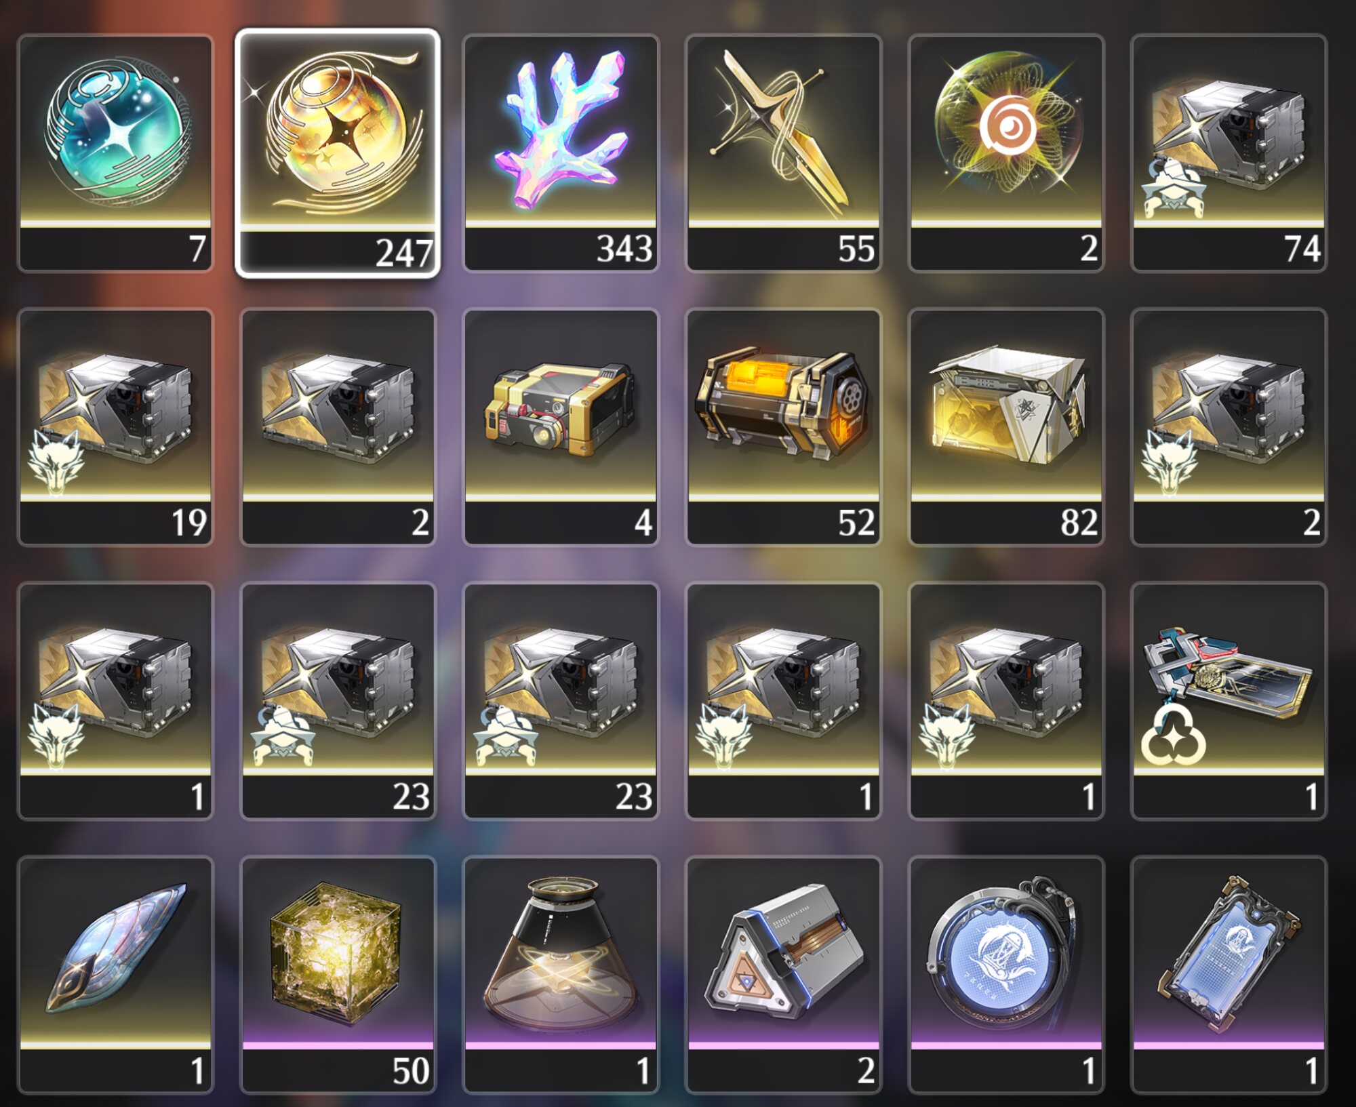The image size is (1356, 1107).
Task: Choose the ticket card with the trefoil emblem
Action: [1229, 701]
